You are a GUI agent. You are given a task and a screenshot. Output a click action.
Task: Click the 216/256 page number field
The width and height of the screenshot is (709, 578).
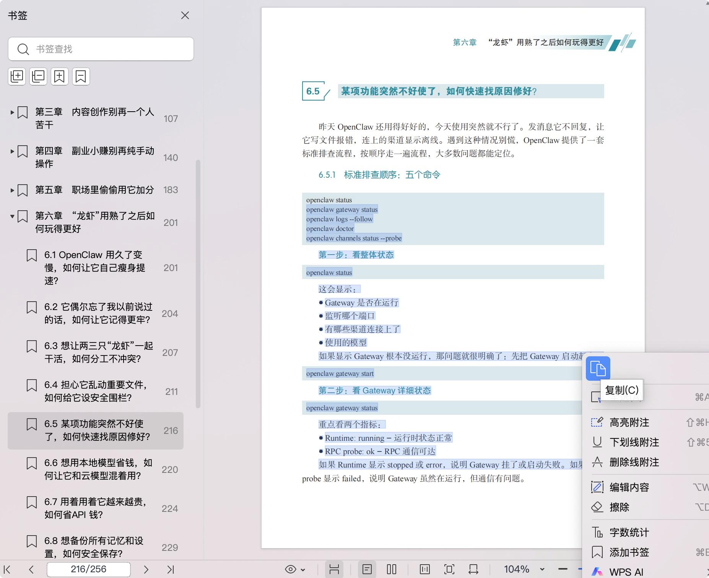pos(89,569)
